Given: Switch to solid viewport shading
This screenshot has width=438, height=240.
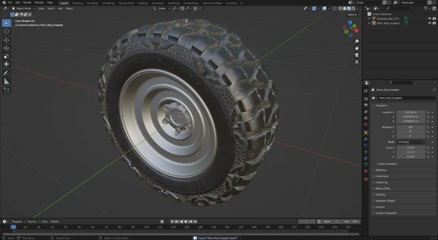Looking at the screenshot, I should tap(345, 8).
